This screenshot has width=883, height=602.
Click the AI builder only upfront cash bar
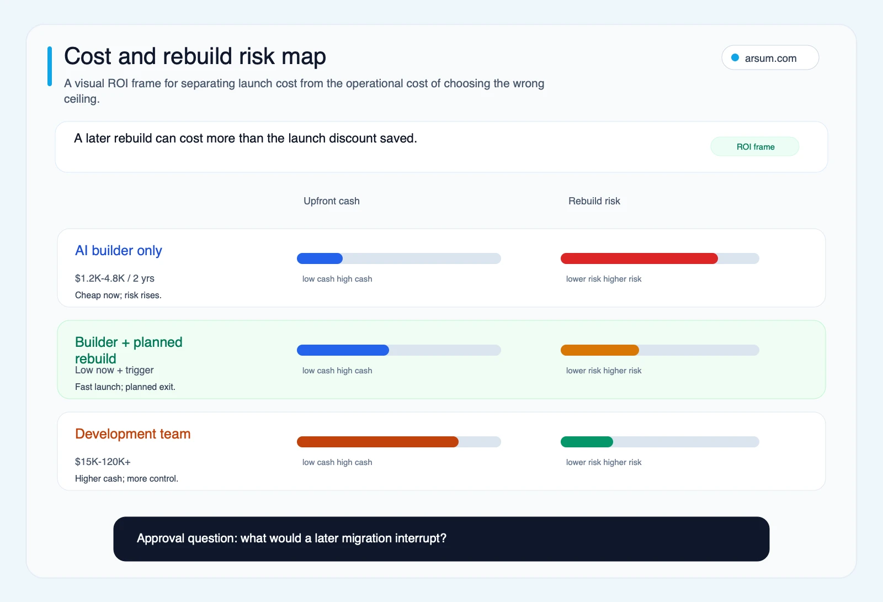[x=399, y=258]
